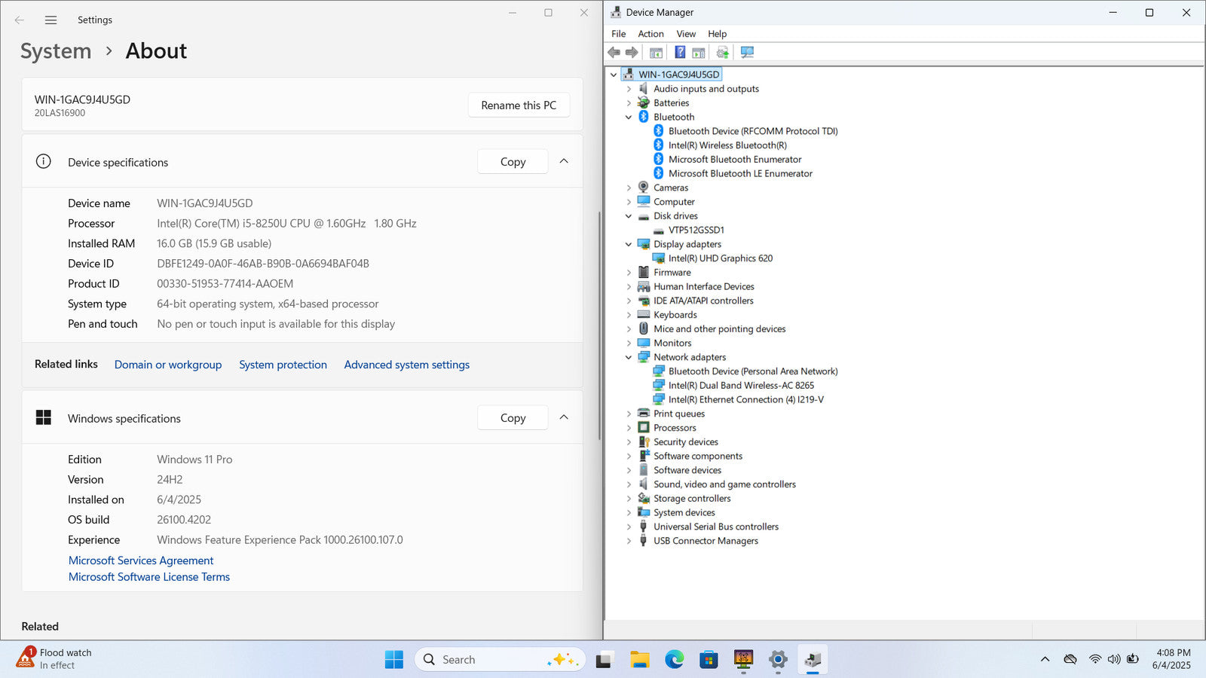
Task: Click the Rename this PC button
Action: [519, 105]
